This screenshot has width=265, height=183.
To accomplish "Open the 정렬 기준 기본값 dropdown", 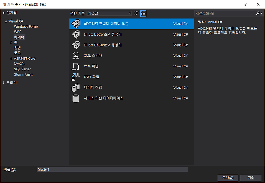I will (x=109, y=13).
